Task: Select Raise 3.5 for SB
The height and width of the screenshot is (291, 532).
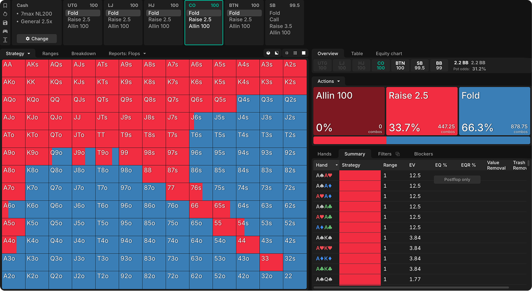Action: point(280,26)
